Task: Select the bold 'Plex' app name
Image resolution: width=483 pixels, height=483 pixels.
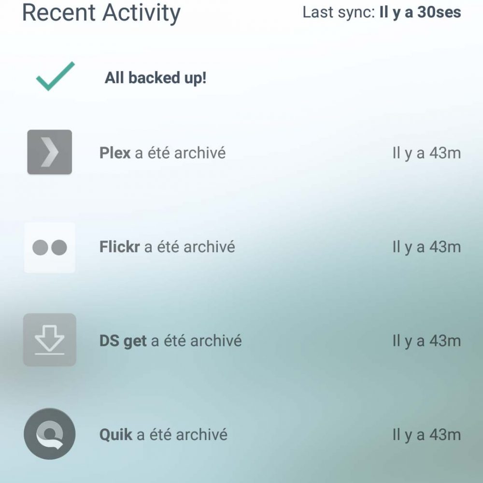Action: coord(115,153)
